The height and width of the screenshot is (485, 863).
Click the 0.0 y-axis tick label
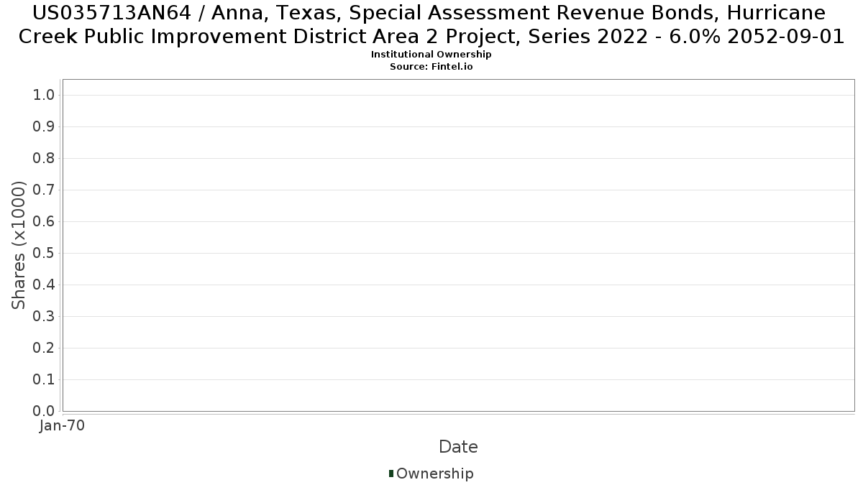coord(45,411)
